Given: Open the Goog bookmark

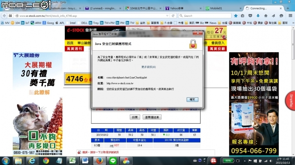Looking at the screenshot, I should 48,23.
